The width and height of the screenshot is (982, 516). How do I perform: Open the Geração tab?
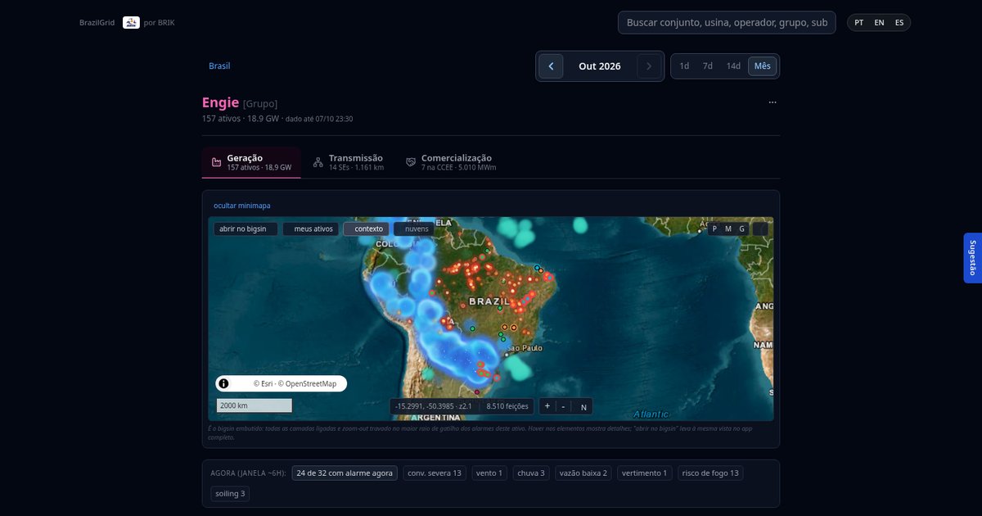point(251,162)
